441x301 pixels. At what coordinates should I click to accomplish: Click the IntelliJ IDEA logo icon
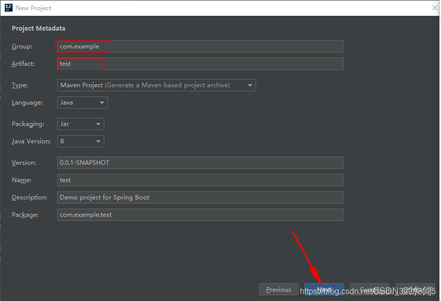9,8
